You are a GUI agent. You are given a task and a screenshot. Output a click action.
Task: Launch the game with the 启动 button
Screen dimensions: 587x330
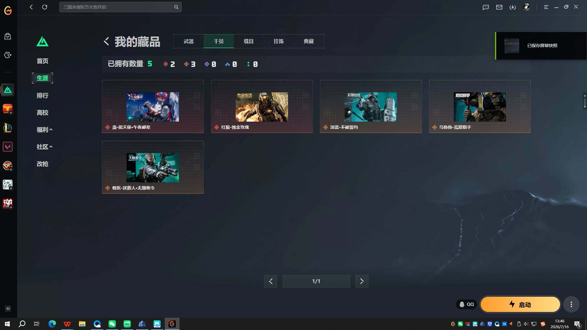pyautogui.click(x=520, y=304)
